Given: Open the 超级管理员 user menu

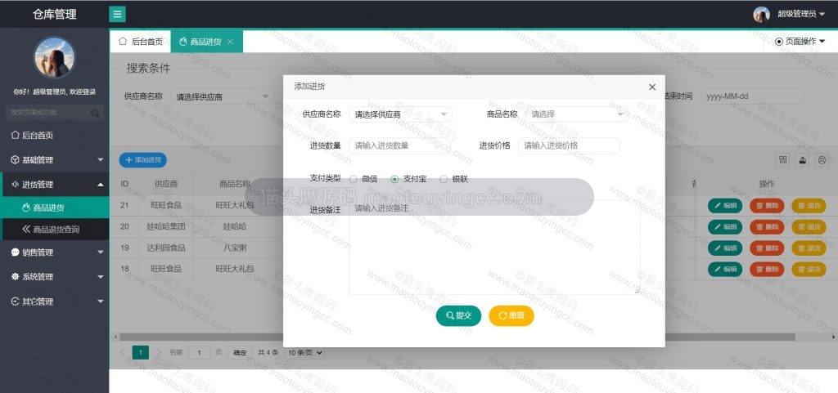Looking at the screenshot, I should coord(800,15).
